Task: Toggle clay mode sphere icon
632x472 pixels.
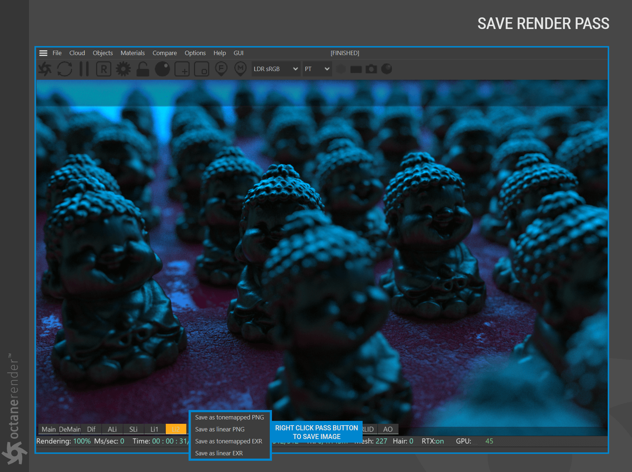Action: (162, 69)
